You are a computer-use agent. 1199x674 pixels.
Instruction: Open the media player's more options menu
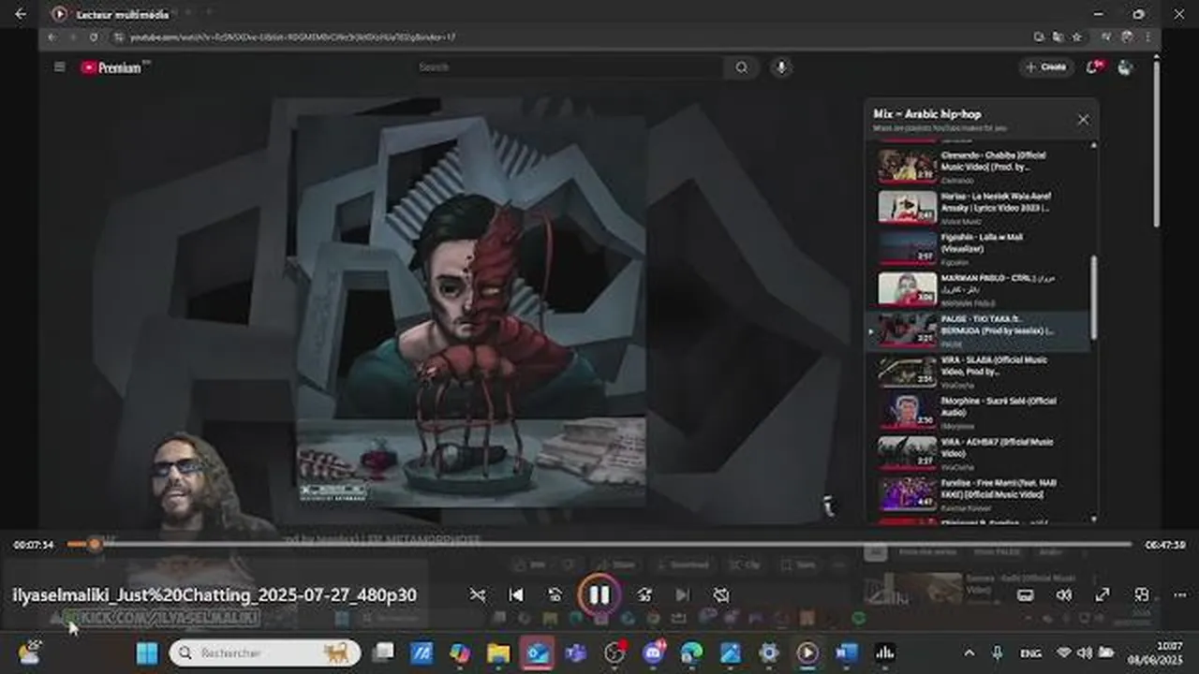point(1179,594)
